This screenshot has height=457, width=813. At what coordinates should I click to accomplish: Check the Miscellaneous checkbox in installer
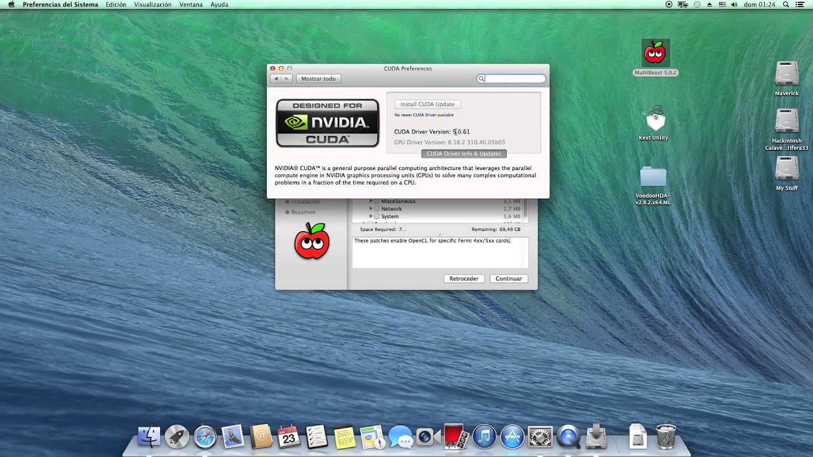pyautogui.click(x=377, y=201)
